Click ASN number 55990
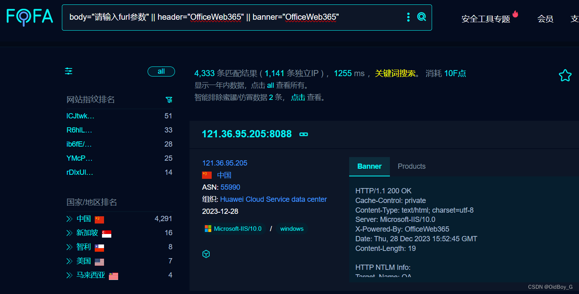Viewport: 579px width, 294px height. point(230,187)
